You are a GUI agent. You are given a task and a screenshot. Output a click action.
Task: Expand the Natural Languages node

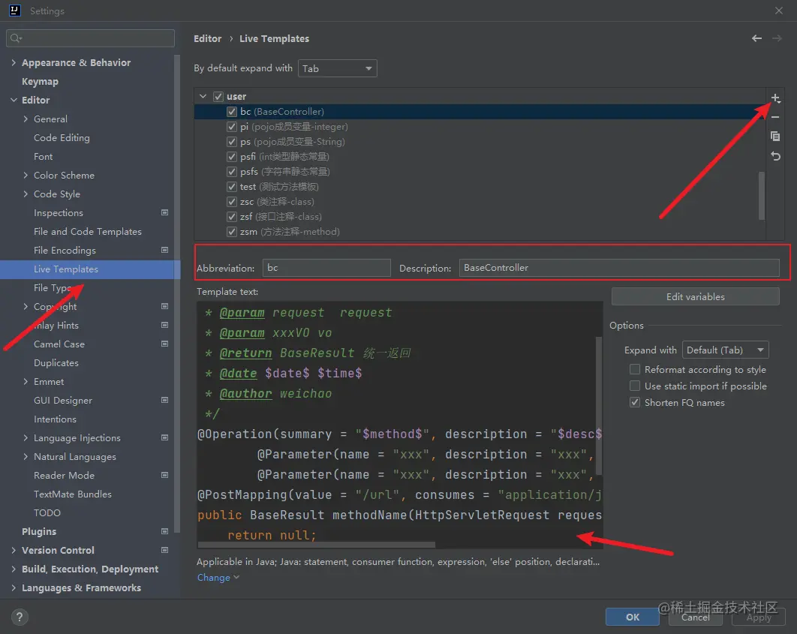26,457
